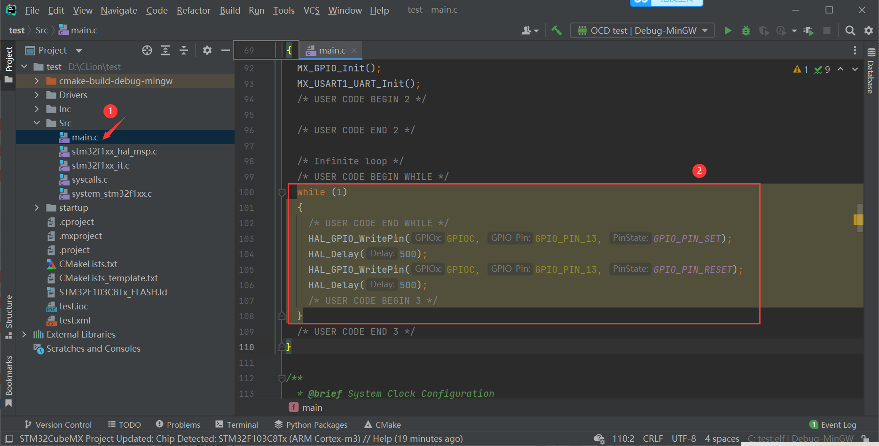Collapse the test project root
This screenshot has height=446, width=879.
(x=24, y=67)
